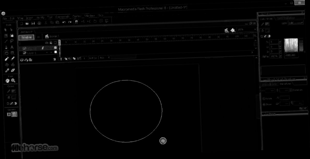Select the Line tool

6,41
